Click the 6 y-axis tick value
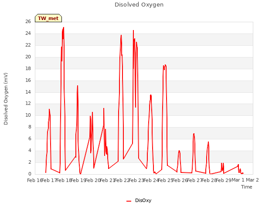The image size is (279, 209). click(30, 138)
